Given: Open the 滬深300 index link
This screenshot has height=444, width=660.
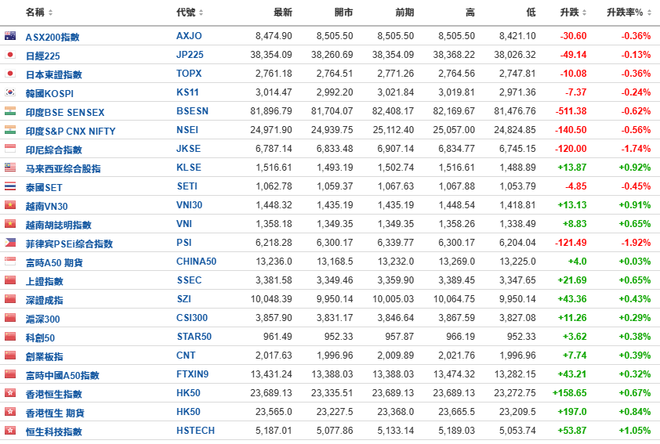Looking at the screenshot, I should click(42, 319).
